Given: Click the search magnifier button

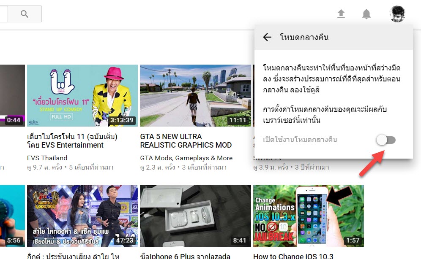Looking at the screenshot, I should (25, 14).
